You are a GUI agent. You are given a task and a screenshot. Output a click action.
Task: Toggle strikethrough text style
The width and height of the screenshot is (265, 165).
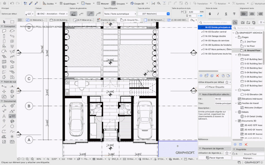tap(234, 14)
